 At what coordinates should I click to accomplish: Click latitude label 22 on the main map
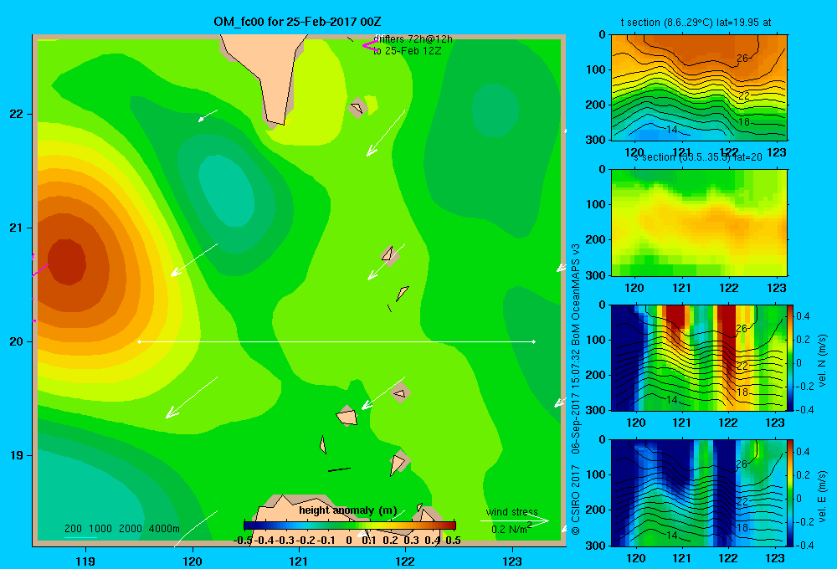pyautogui.click(x=17, y=114)
